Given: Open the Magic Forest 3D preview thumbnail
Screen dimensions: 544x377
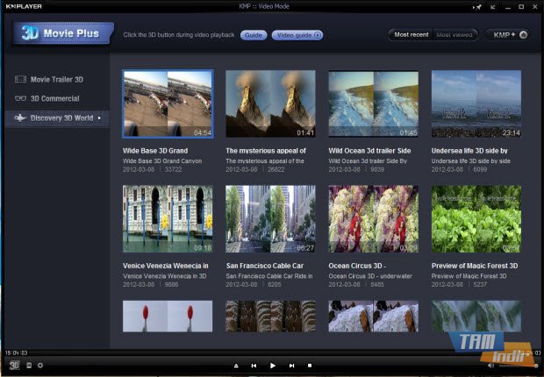Looking at the screenshot, I should point(476,219).
